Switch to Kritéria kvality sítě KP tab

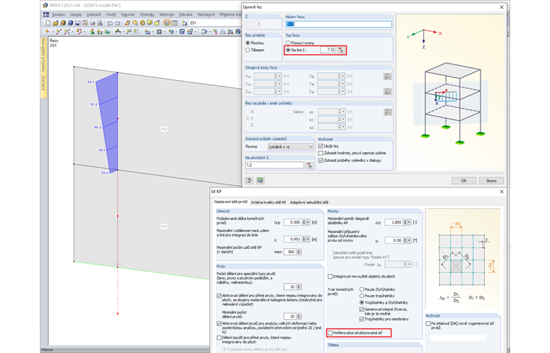click(x=268, y=203)
